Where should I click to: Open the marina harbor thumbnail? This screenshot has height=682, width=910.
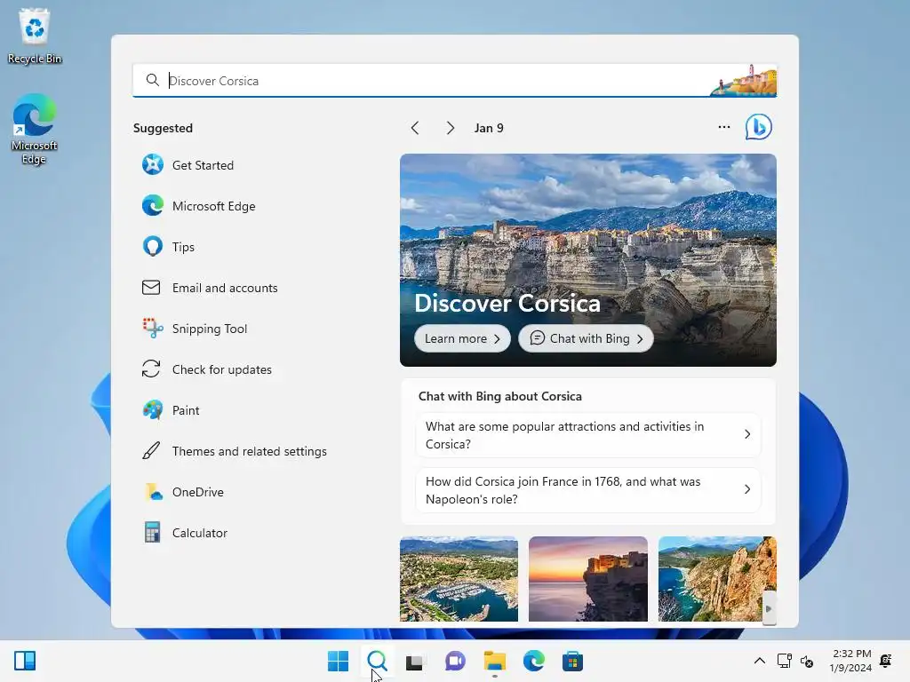tap(459, 579)
